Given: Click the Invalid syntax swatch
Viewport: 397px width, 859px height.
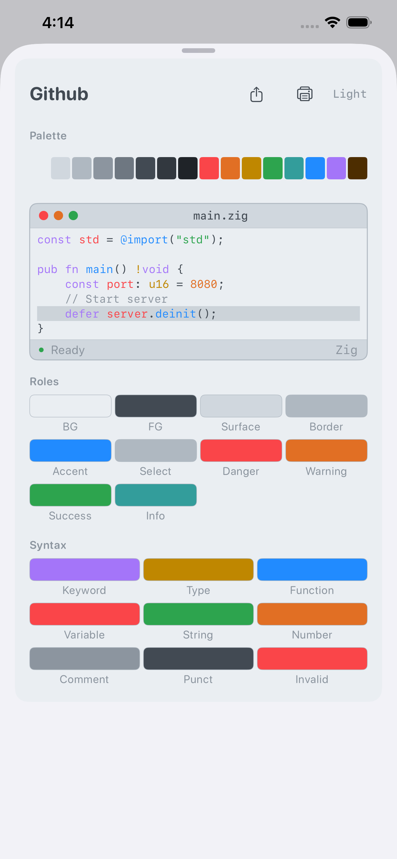Looking at the screenshot, I should pos(312,659).
